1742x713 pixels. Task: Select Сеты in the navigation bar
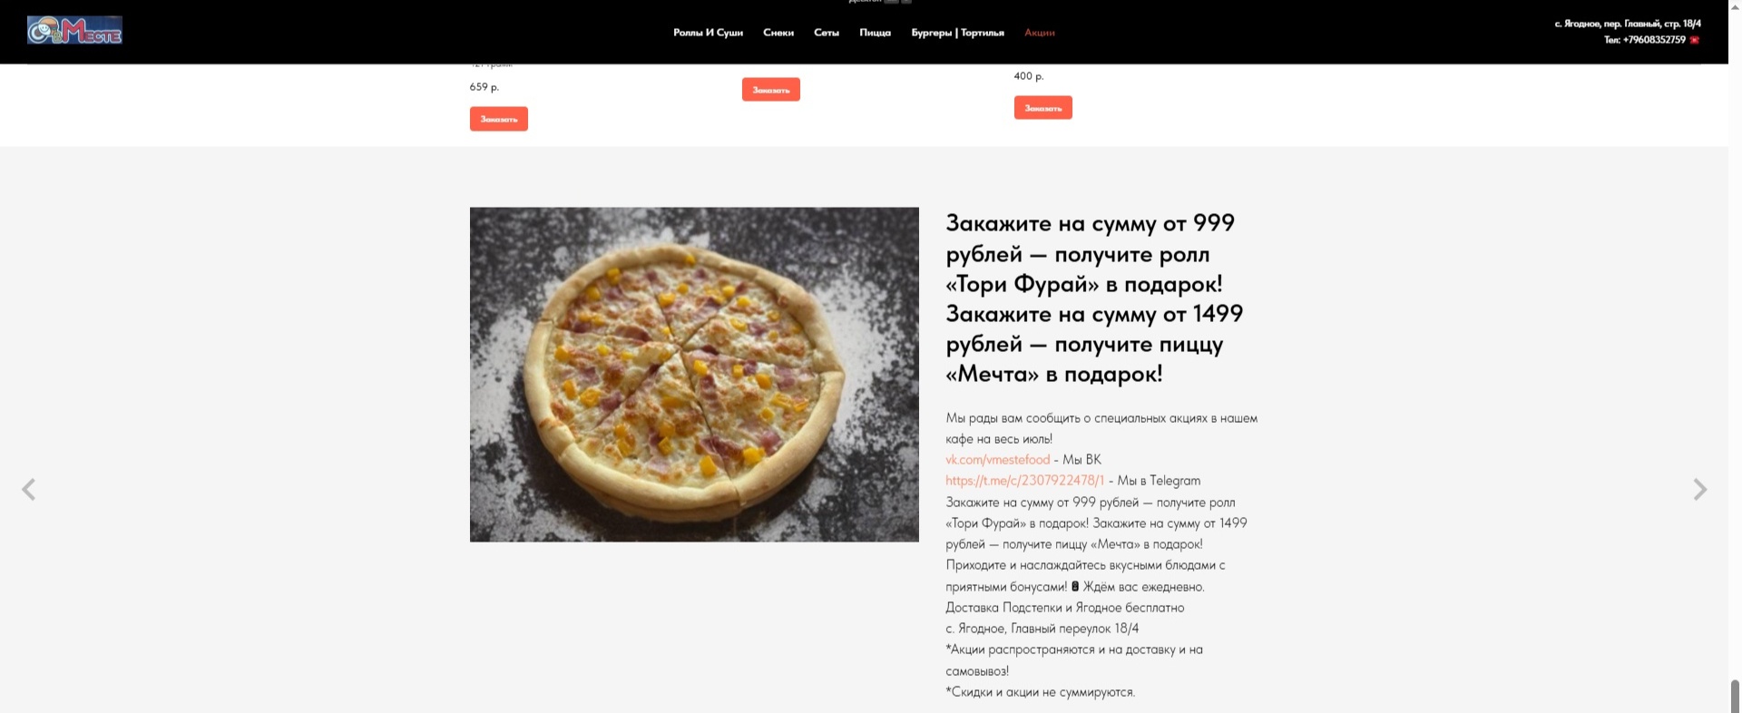click(x=826, y=33)
